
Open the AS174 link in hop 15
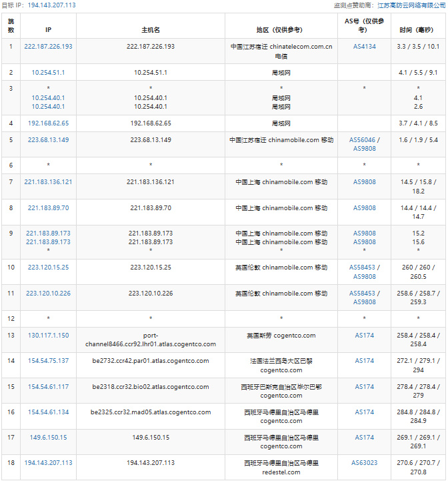pos(365,386)
